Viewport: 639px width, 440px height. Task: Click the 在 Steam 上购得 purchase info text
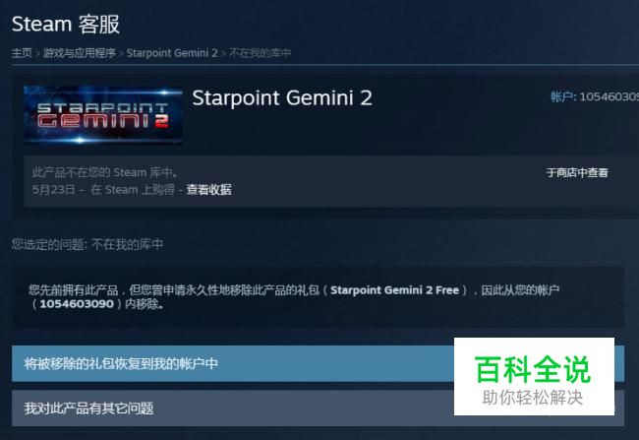tap(133, 190)
